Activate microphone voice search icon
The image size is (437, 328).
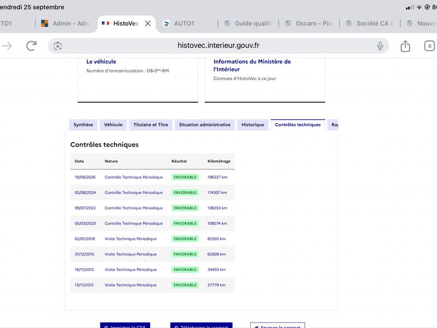coord(380,46)
